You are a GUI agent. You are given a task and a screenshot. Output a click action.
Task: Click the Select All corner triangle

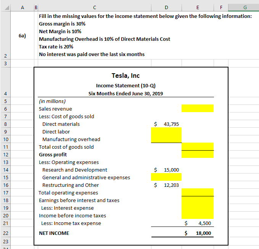click(x=6, y=8)
